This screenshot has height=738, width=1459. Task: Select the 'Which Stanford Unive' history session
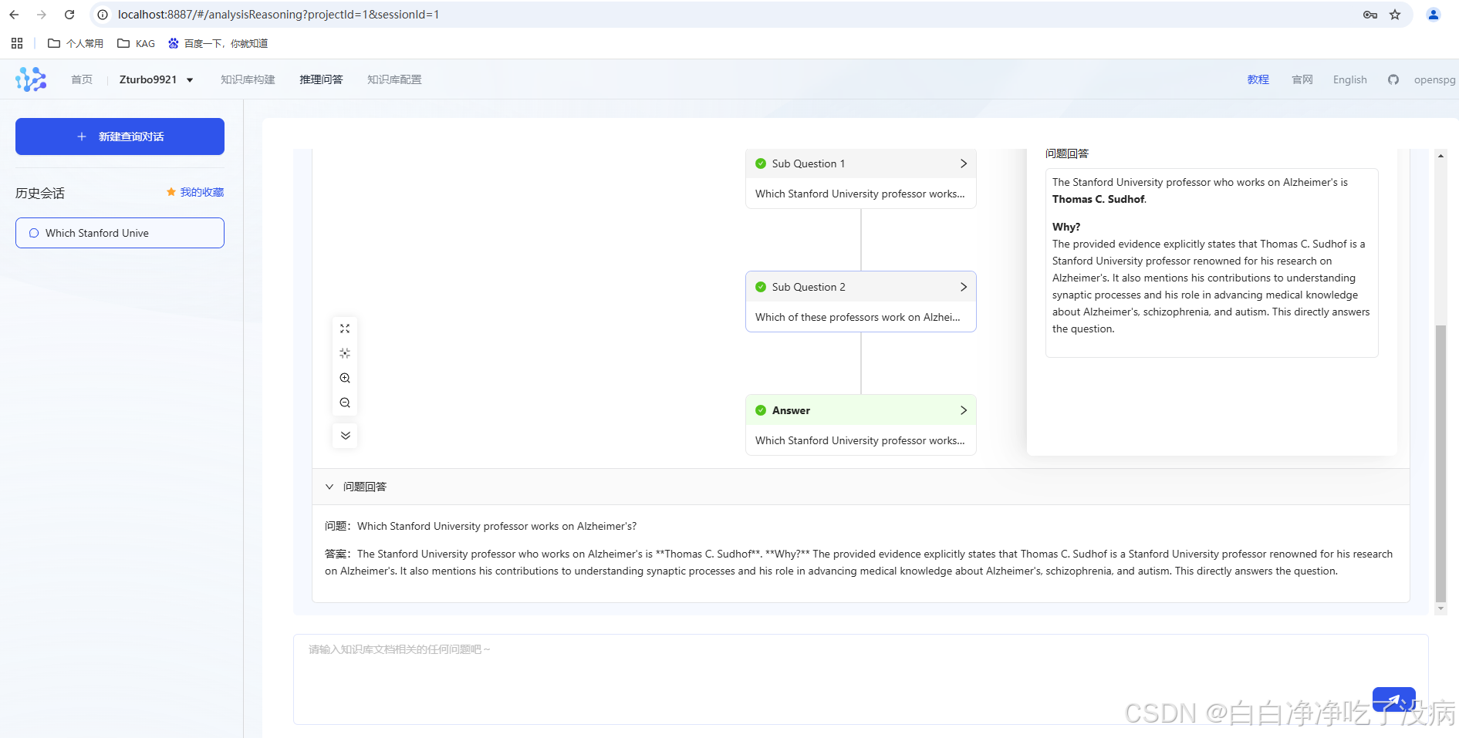point(120,233)
